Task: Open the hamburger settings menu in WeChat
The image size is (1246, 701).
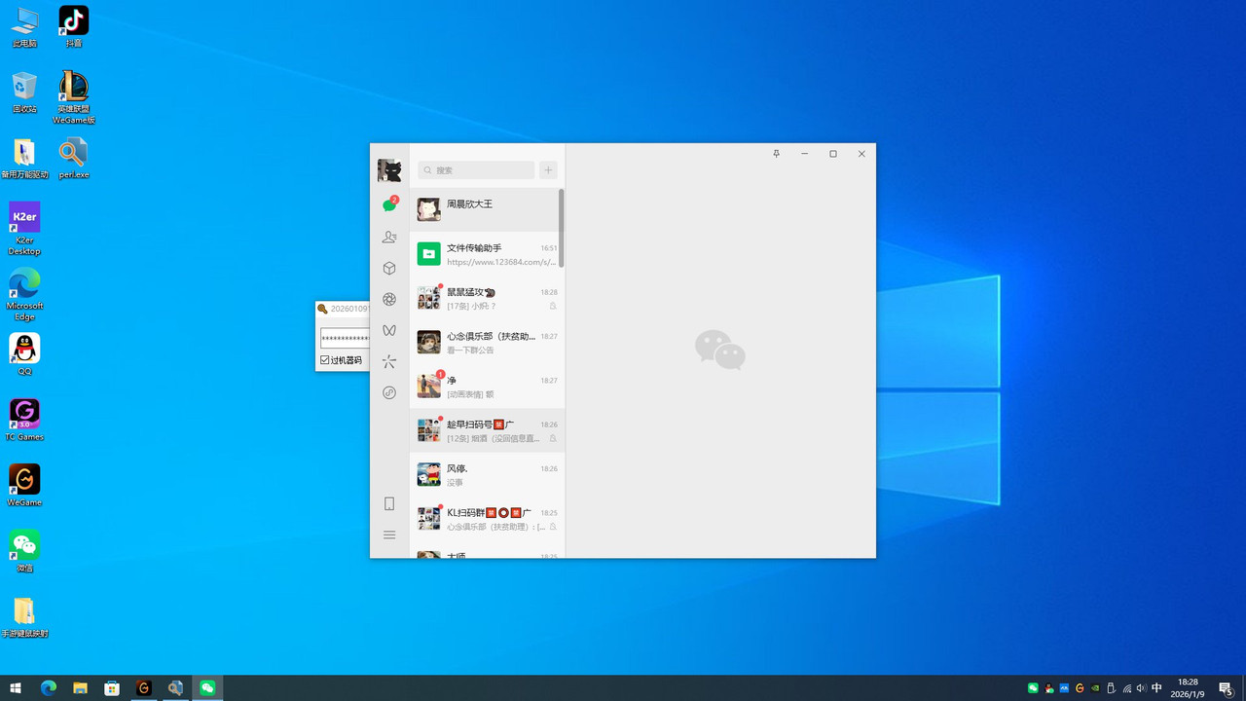Action: point(389,535)
